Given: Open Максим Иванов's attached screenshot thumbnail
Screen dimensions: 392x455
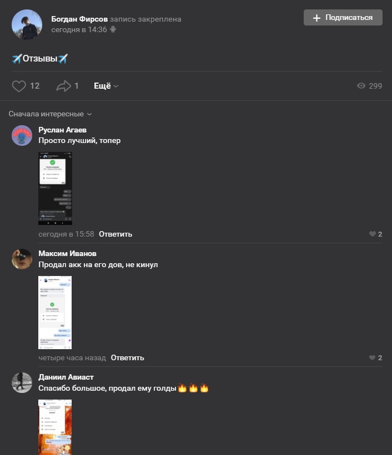Looking at the screenshot, I should coord(55,313).
